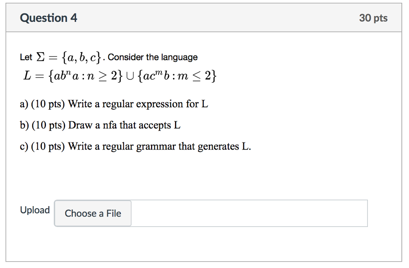Click the 30 pts label

click(373, 18)
